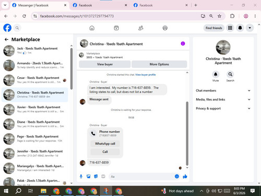Open Page - 1beds 1bath Apartment chat
261x196 pixels.
(x=35, y=139)
